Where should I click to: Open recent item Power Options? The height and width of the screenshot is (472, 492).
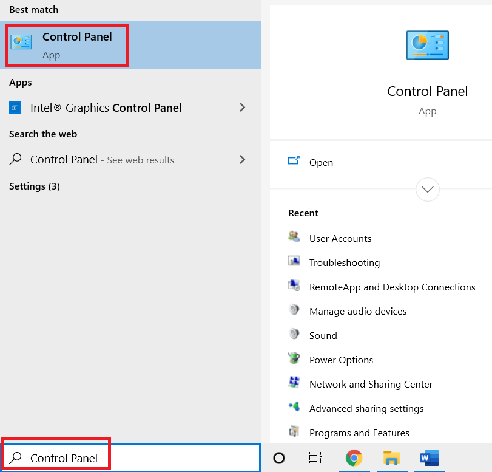tap(341, 360)
